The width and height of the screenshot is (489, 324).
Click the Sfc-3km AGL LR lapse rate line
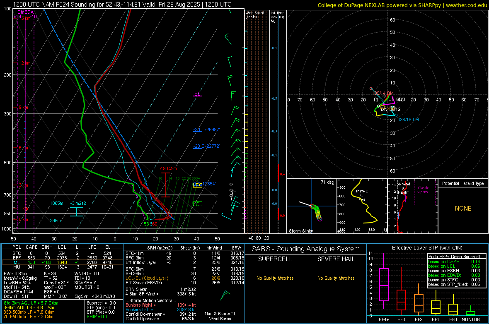[x=31, y=303]
